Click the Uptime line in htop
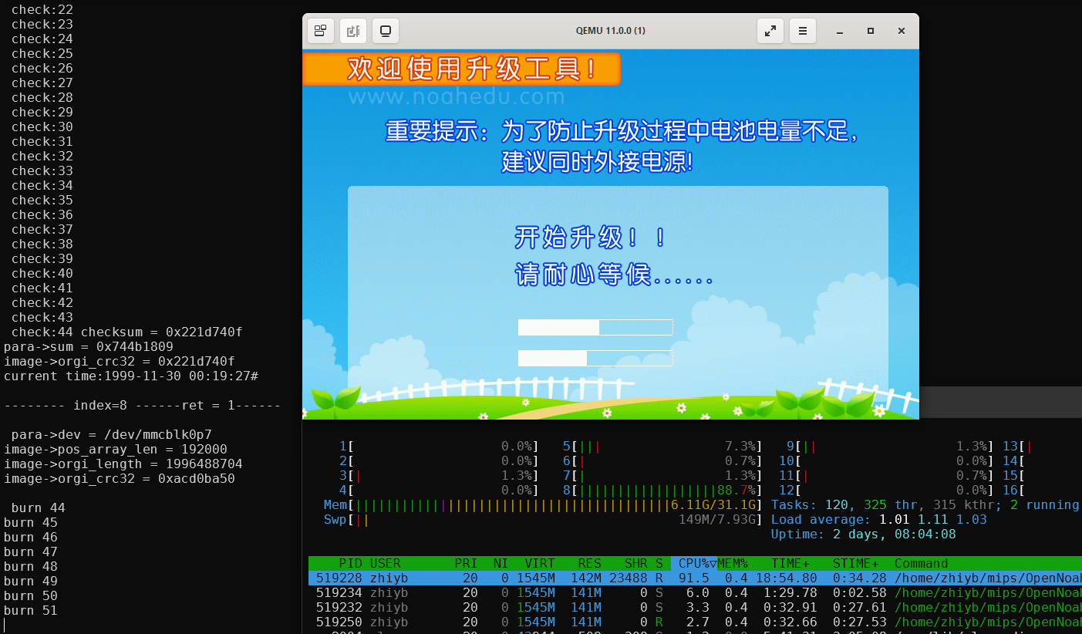Image resolution: width=1082 pixels, height=634 pixels. pyautogui.click(x=864, y=534)
